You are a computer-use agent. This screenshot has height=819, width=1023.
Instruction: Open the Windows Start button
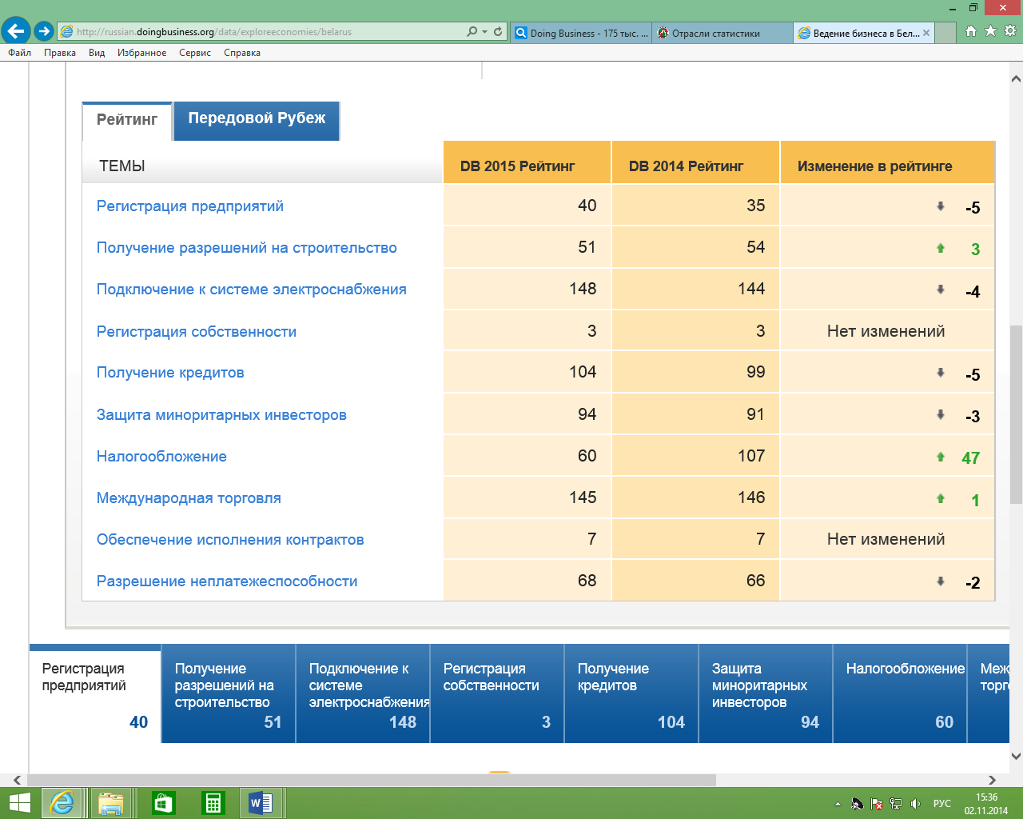(18, 803)
